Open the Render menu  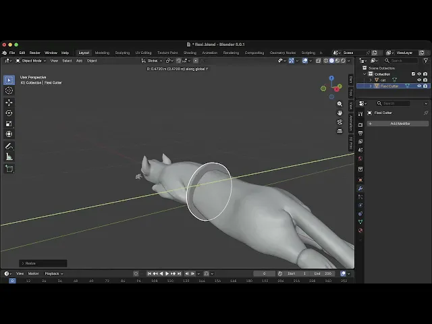coord(34,53)
